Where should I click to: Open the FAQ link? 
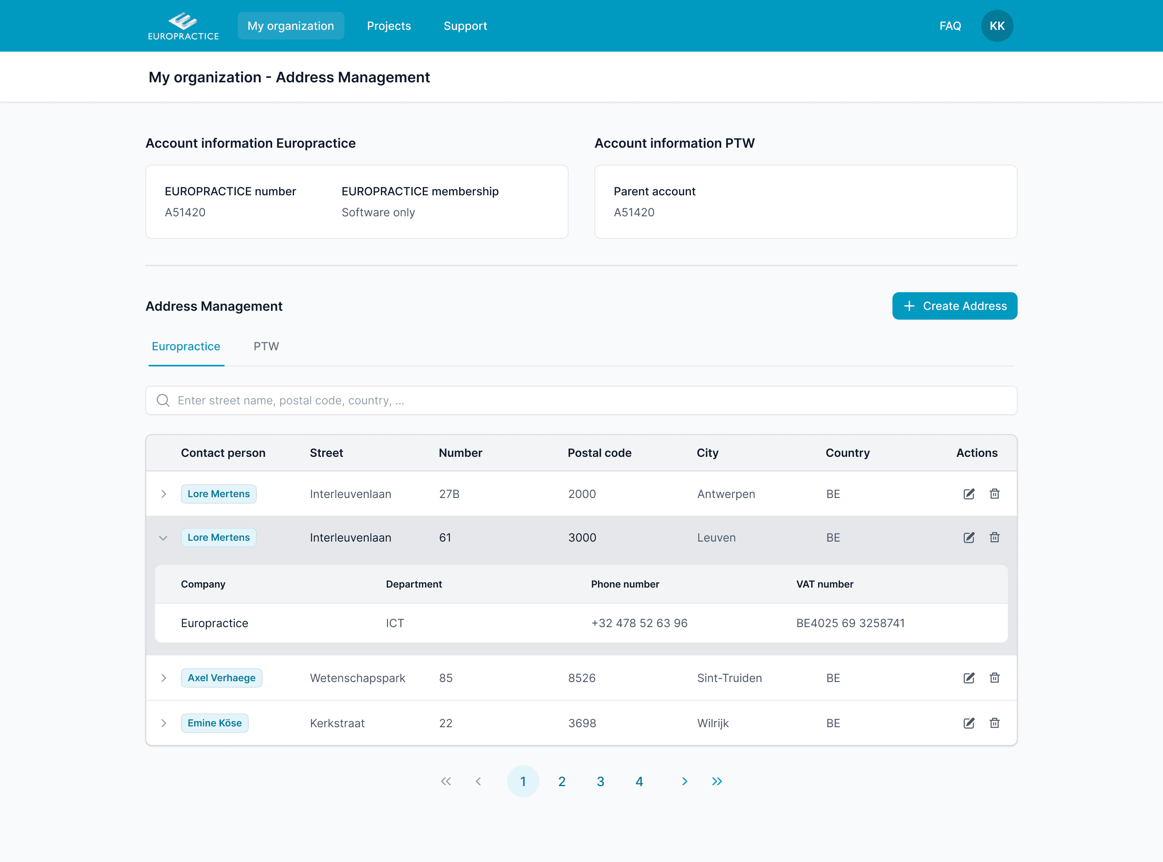coord(950,26)
